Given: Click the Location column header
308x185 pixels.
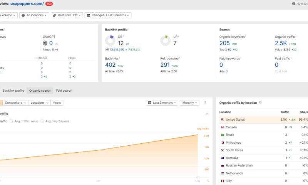Looking at the screenshot, I should [x=225, y=112].
